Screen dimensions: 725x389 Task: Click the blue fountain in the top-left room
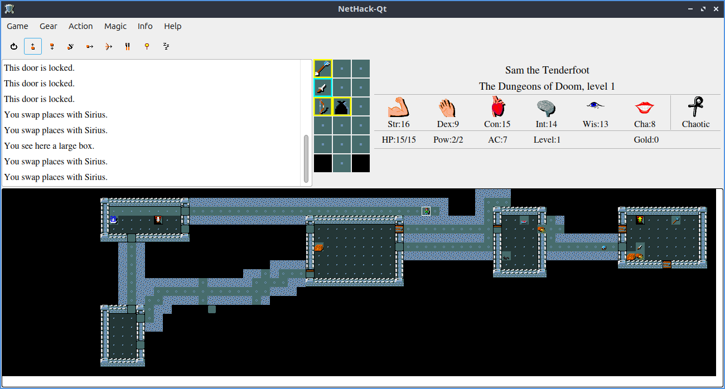click(113, 220)
